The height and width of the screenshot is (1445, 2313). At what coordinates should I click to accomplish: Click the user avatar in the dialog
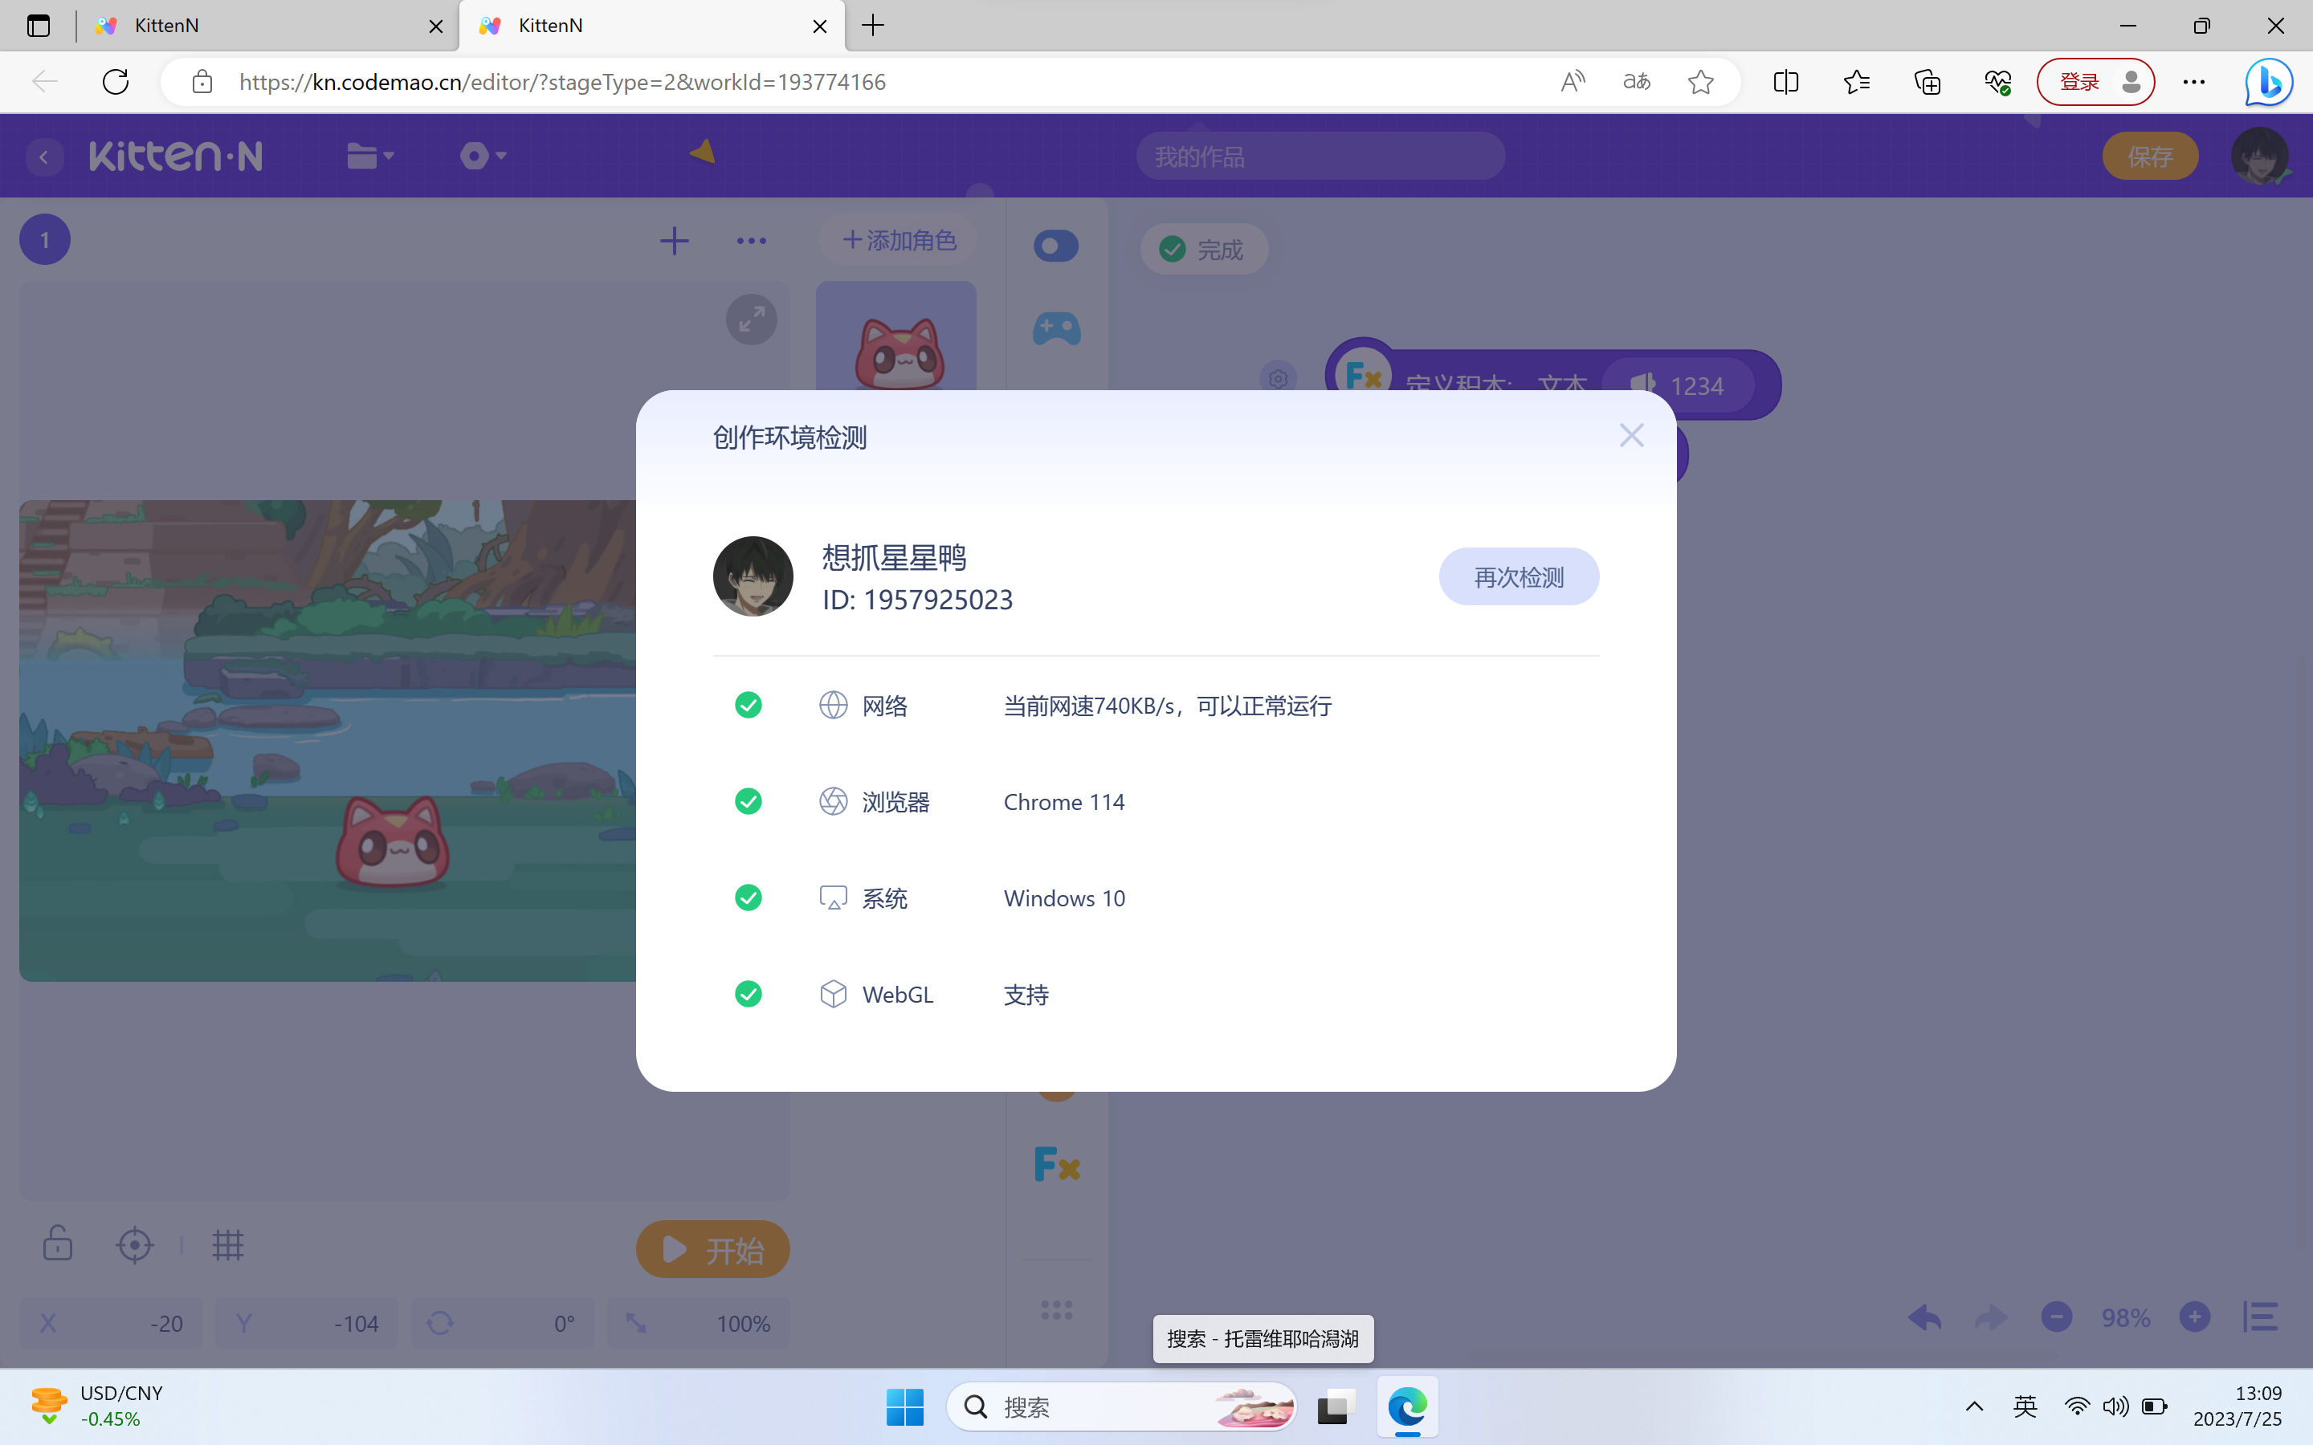point(753,576)
